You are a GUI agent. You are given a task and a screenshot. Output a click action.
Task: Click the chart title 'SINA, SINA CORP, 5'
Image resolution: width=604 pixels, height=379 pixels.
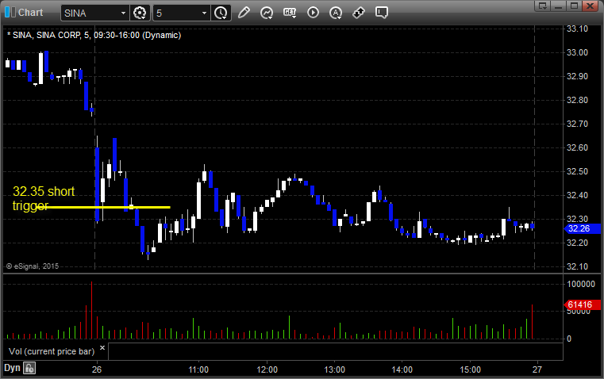pyautogui.click(x=52, y=35)
